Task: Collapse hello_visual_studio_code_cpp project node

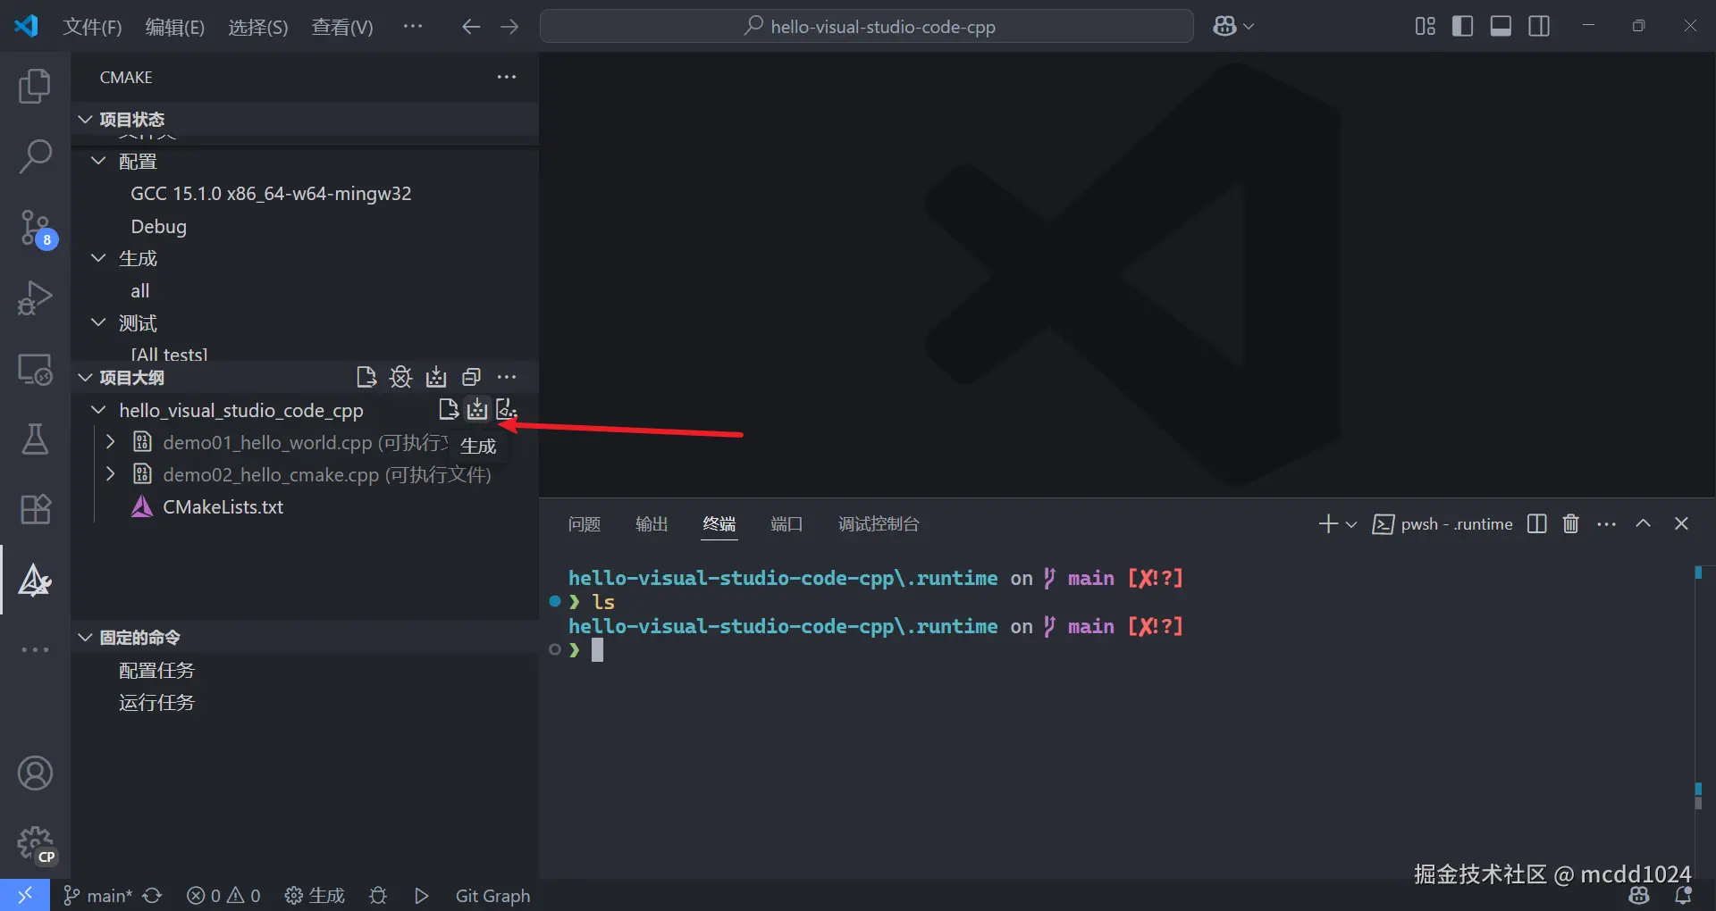Action: [x=98, y=410]
